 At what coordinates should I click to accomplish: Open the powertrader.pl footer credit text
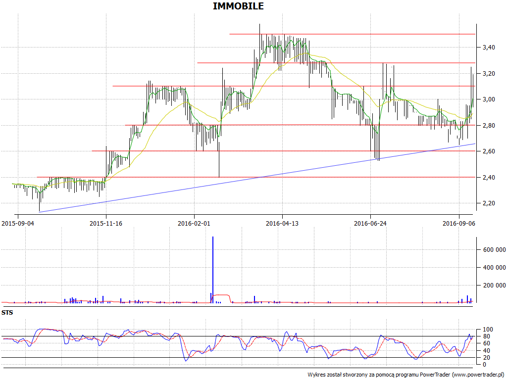tap(406, 375)
